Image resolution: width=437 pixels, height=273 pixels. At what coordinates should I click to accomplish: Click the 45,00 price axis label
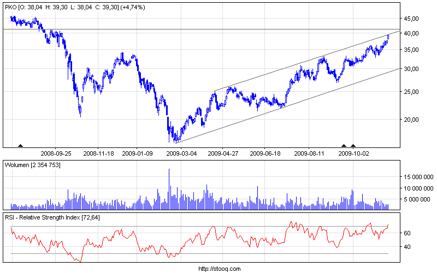click(x=411, y=19)
